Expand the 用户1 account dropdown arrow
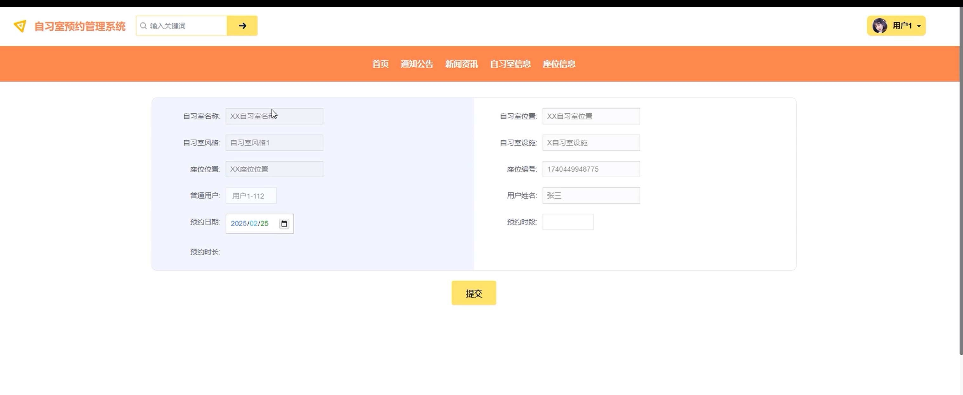The height and width of the screenshot is (395, 963). click(x=919, y=26)
